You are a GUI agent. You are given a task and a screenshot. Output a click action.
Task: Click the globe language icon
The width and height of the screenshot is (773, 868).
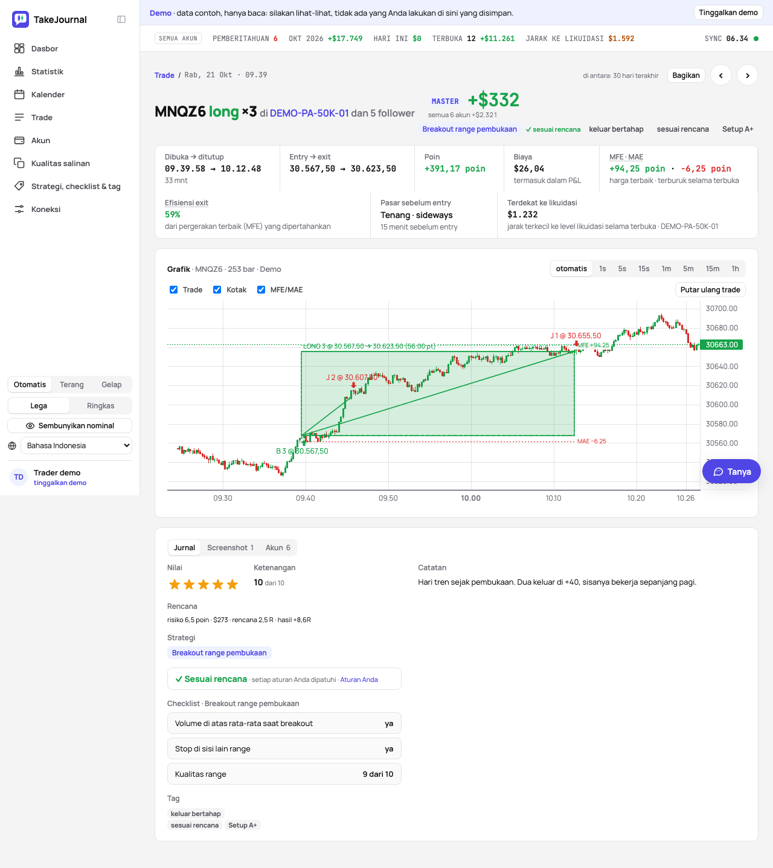tap(12, 446)
